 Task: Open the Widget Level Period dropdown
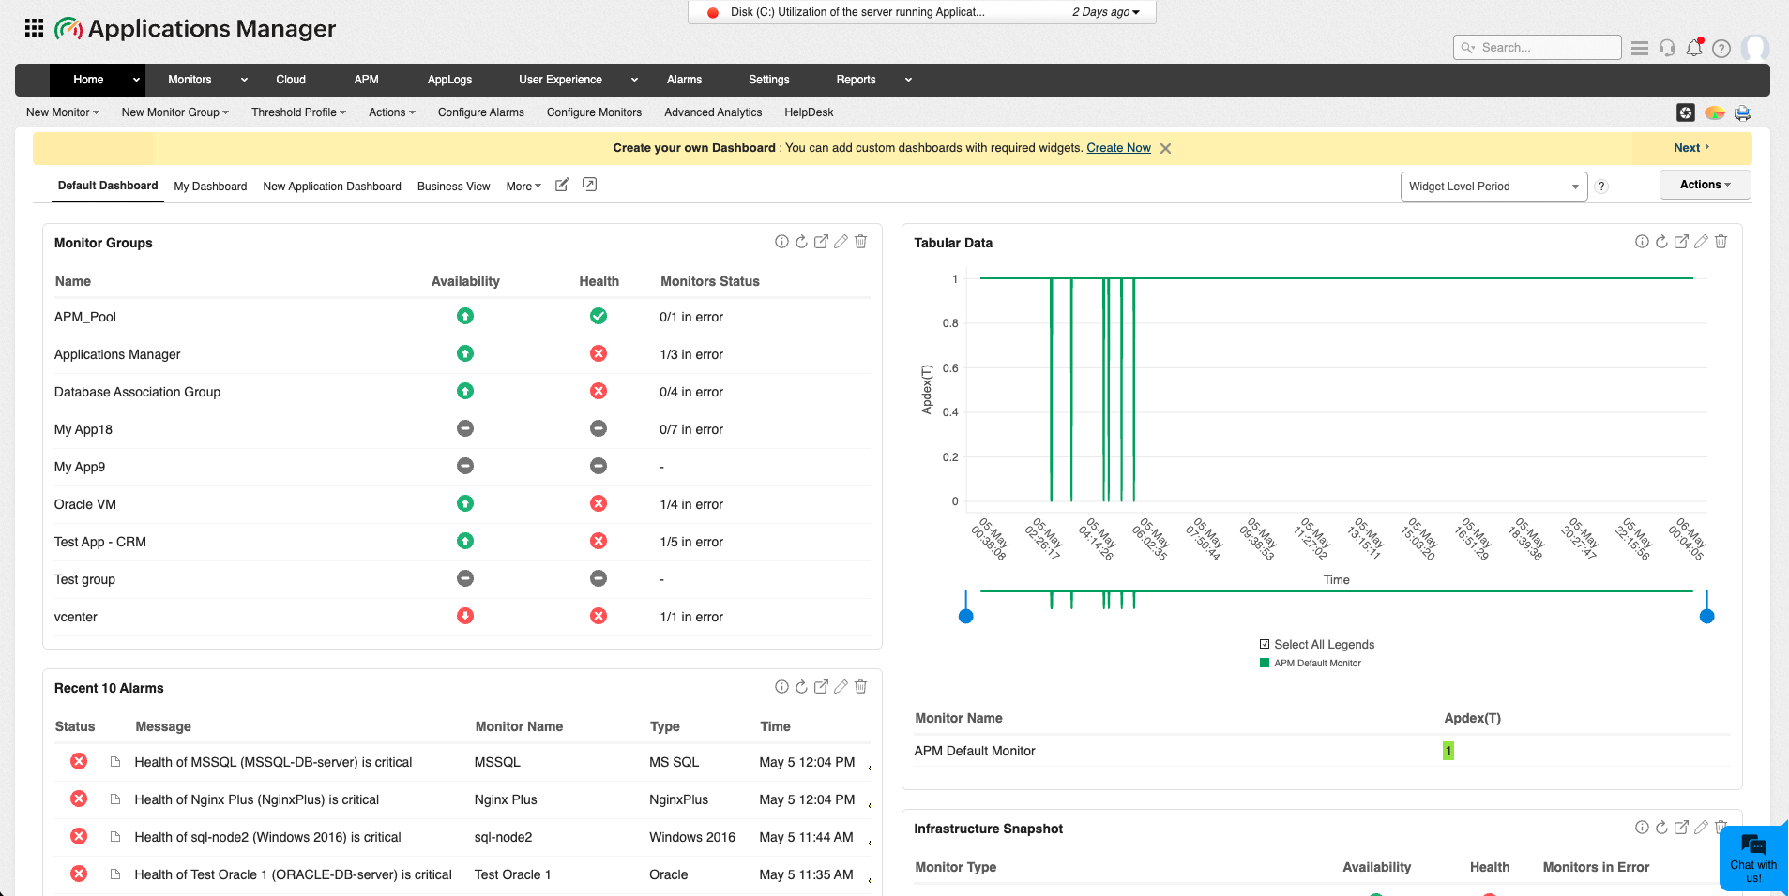coord(1493,187)
